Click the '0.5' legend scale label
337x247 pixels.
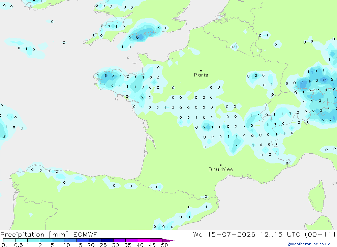pyautogui.click(x=18, y=245)
